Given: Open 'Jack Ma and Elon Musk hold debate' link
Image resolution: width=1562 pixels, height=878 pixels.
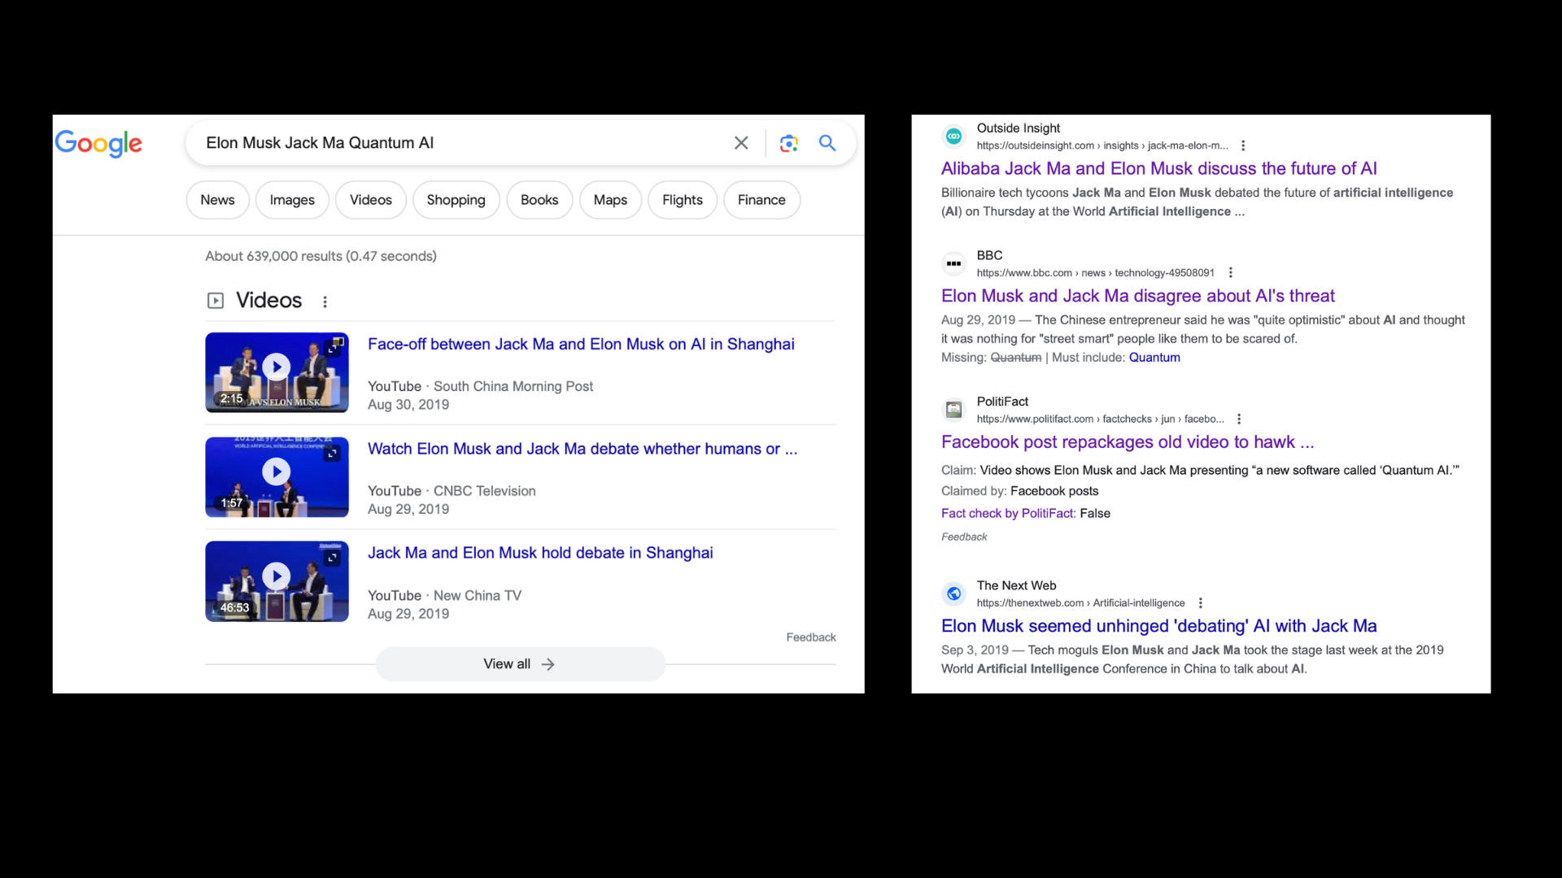Looking at the screenshot, I should (x=540, y=553).
